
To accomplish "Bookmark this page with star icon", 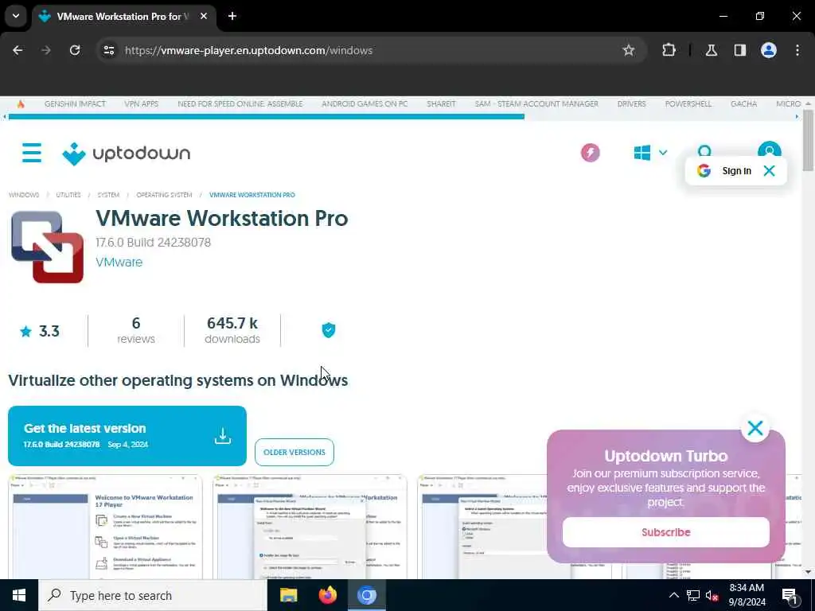I will tap(629, 50).
